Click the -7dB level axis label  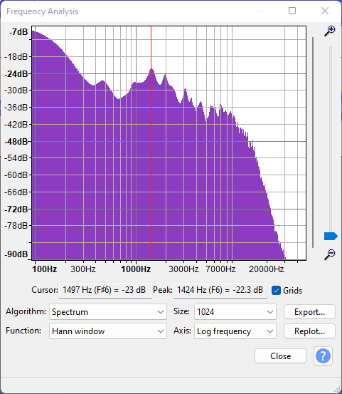click(18, 32)
